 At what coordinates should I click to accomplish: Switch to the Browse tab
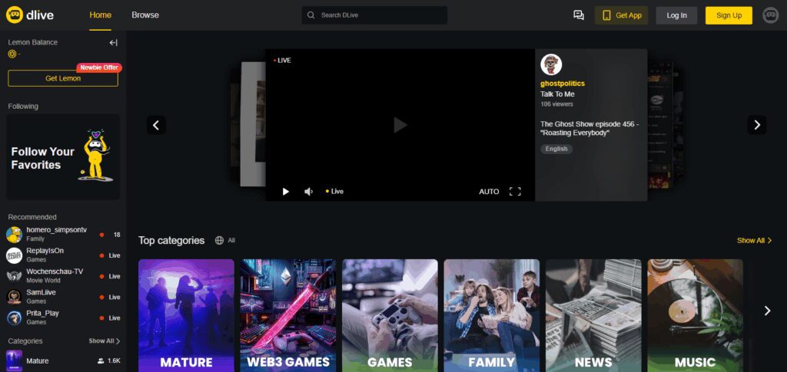(145, 15)
